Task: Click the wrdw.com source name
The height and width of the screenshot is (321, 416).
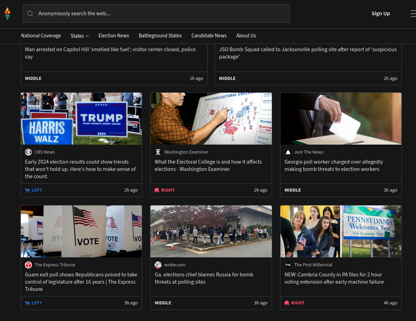Action: [175, 265]
